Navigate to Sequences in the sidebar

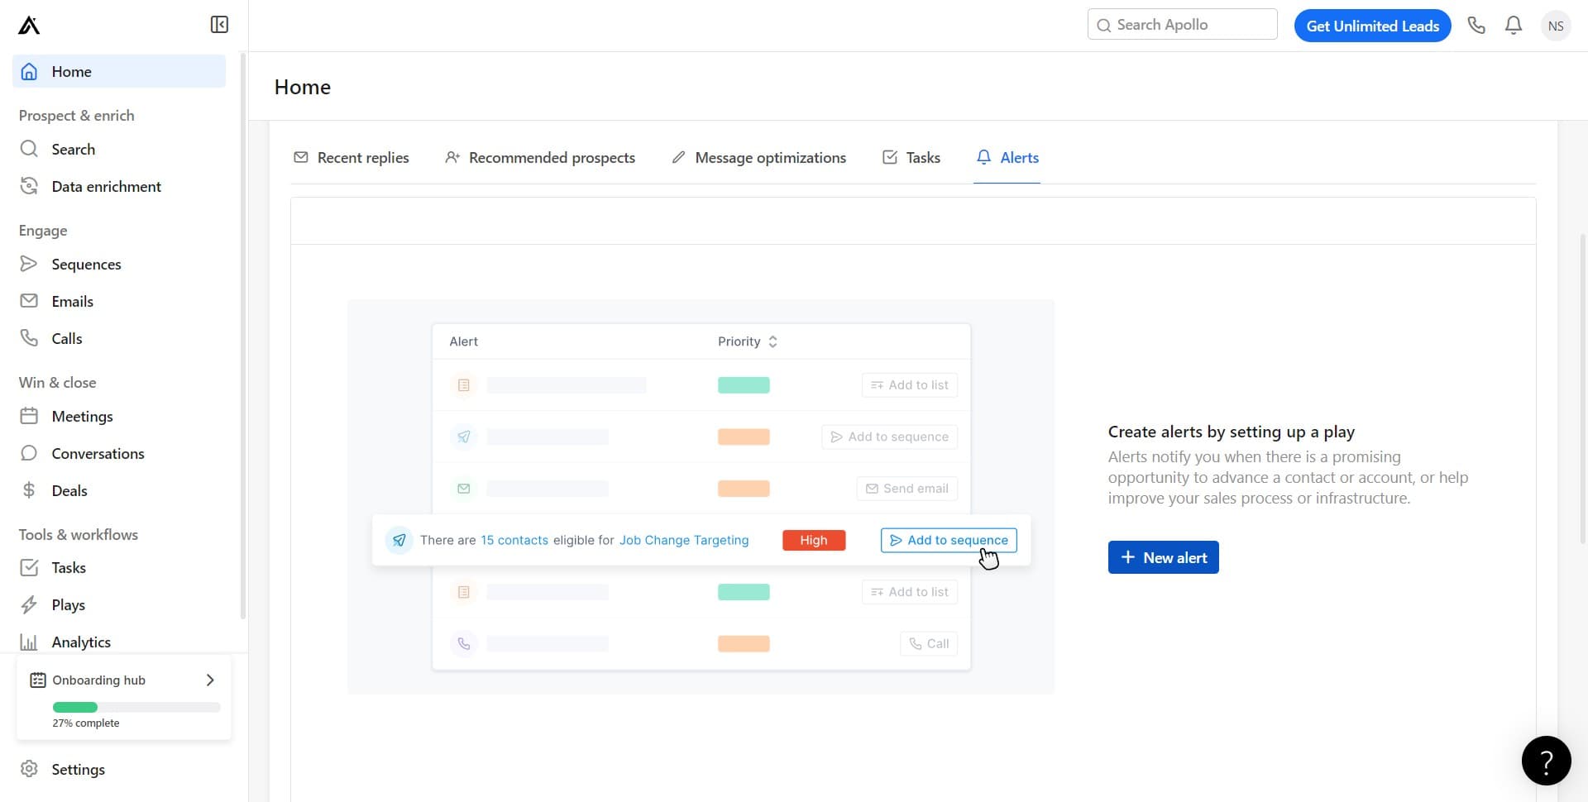point(86,264)
